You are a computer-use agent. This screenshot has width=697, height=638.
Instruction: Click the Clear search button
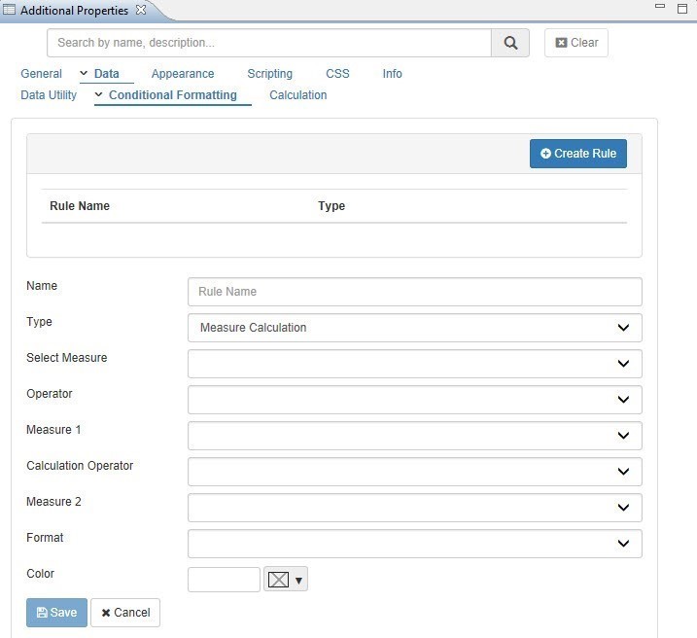[x=576, y=43]
